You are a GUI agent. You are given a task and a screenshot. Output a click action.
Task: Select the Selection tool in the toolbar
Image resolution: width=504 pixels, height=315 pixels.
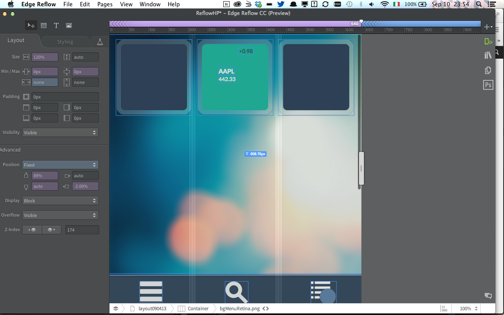[31, 26]
